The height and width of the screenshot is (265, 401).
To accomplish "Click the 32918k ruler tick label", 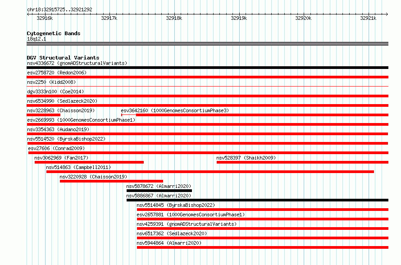I will tap(174, 18).
